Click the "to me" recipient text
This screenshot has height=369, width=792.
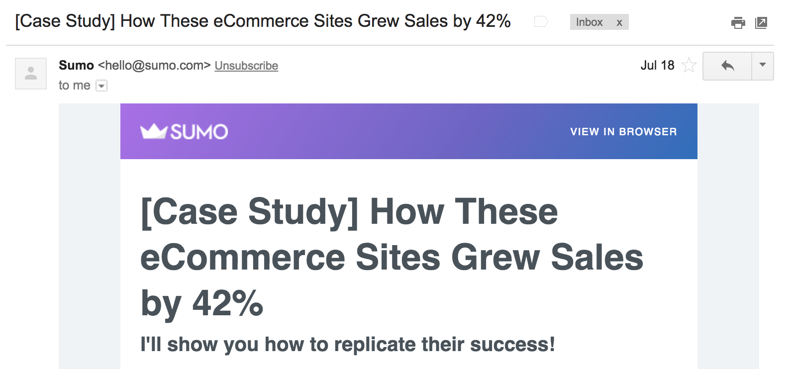click(x=74, y=86)
